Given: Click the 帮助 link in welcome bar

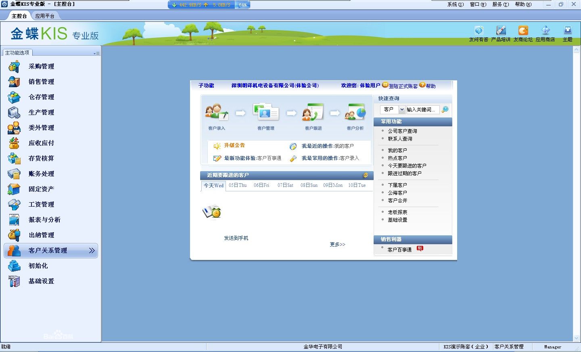Looking at the screenshot, I should (431, 86).
